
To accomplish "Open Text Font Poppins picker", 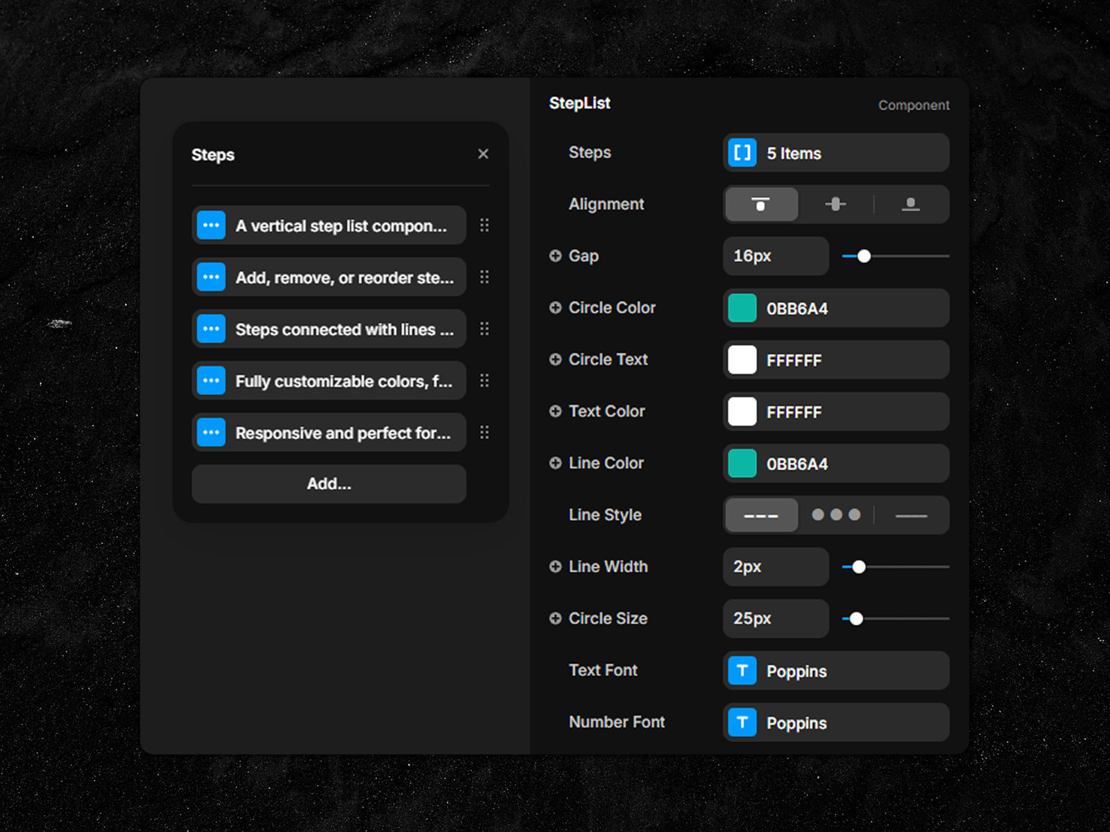I will [835, 671].
